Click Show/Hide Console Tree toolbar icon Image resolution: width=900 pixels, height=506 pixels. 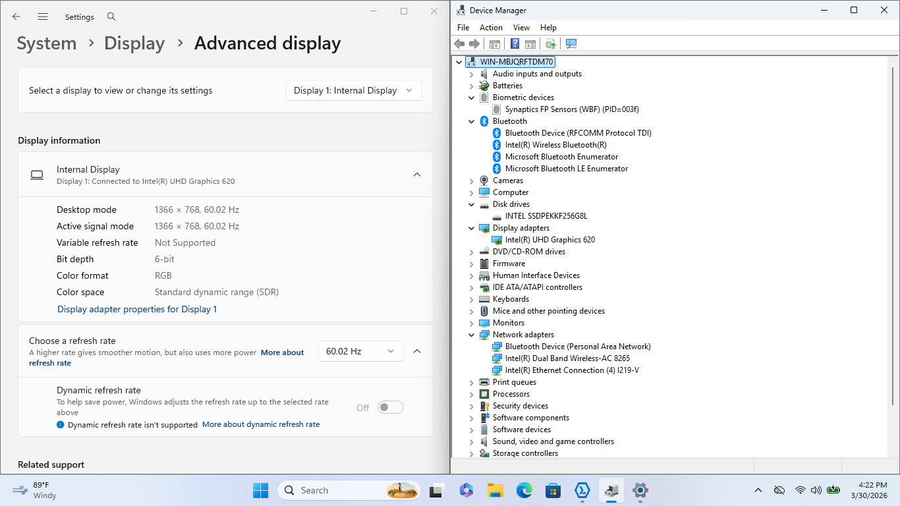click(494, 43)
